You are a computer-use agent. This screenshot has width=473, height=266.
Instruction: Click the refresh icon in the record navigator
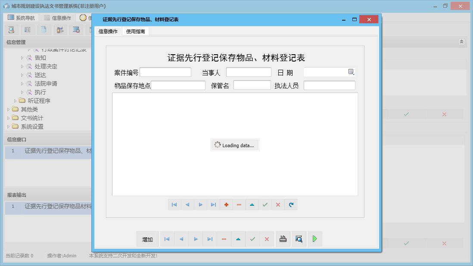click(291, 204)
